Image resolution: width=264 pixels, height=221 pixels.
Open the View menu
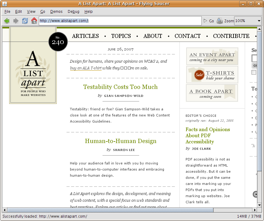(31, 12)
